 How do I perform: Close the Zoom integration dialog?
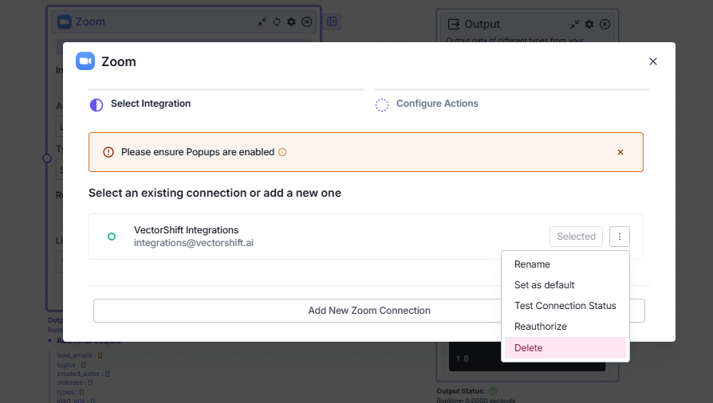[653, 61]
